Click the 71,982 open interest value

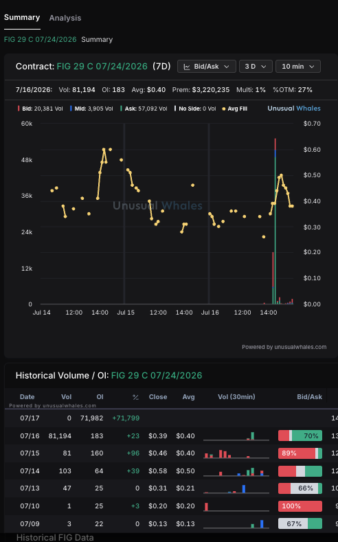[91, 418]
